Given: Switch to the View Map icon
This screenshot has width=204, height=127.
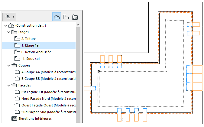Looking at the screenshot, I should pos(66,17).
